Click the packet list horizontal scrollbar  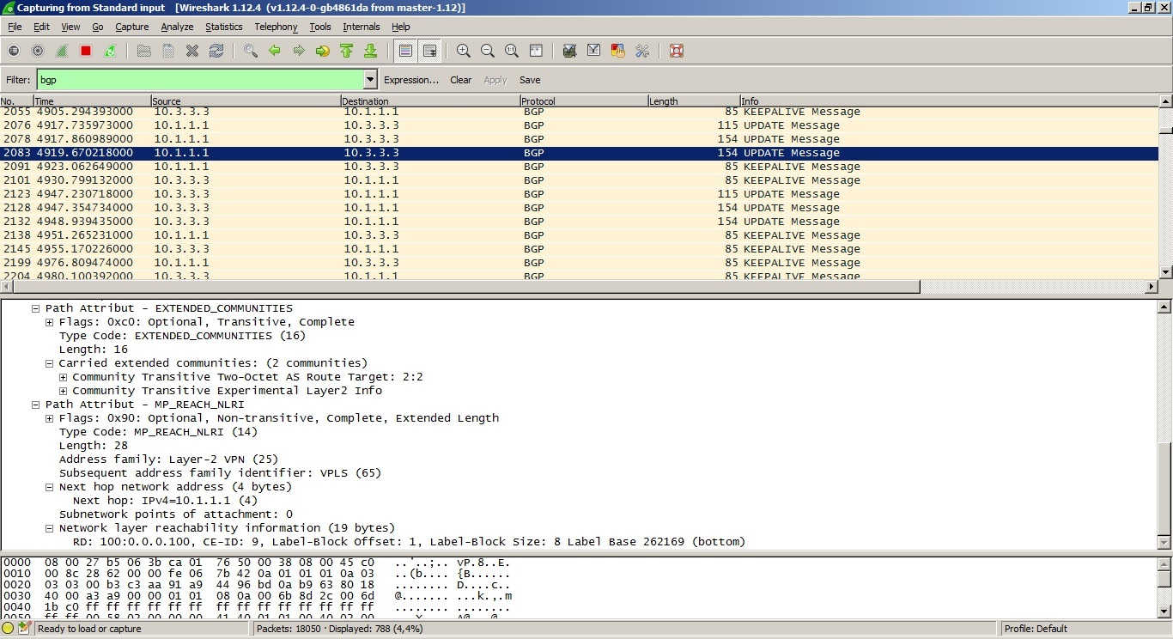click(464, 286)
